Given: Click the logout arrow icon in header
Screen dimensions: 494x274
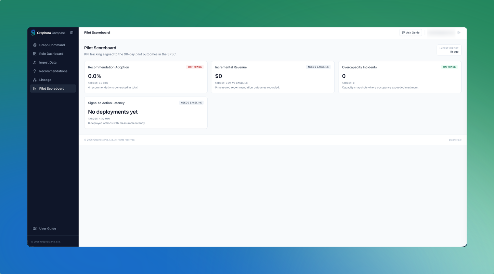Looking at the screenshot, I should coord(459,32).
